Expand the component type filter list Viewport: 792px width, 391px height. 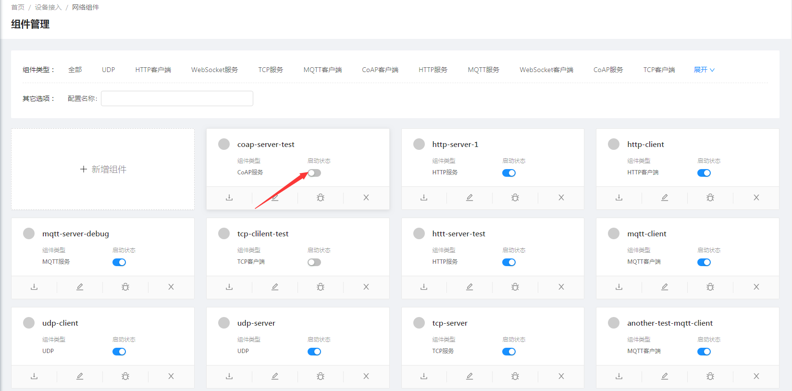pyautogui.click(x=704, y=70)
